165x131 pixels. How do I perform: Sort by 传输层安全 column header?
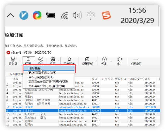click(x=135, y=79)
